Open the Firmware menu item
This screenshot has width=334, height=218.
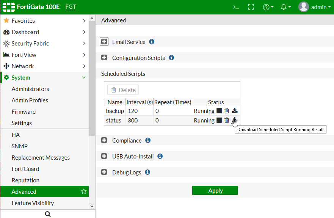point(24,112)
